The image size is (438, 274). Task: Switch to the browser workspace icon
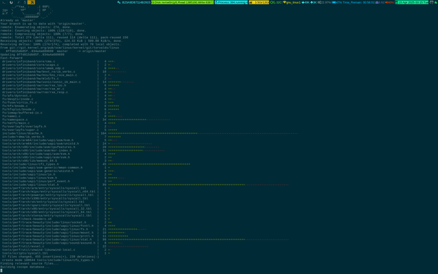tap(11, 2)
